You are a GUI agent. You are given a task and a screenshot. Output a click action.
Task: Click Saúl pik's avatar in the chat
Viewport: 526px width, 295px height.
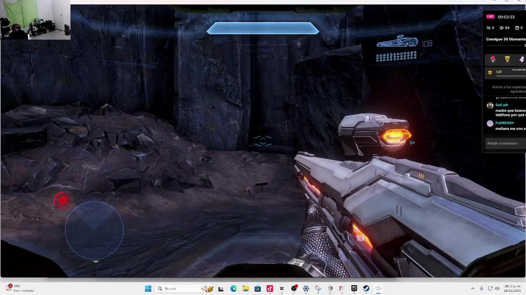[490, 105]
